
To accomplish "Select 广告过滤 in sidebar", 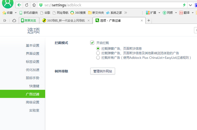I will click(x=22, y=94).
